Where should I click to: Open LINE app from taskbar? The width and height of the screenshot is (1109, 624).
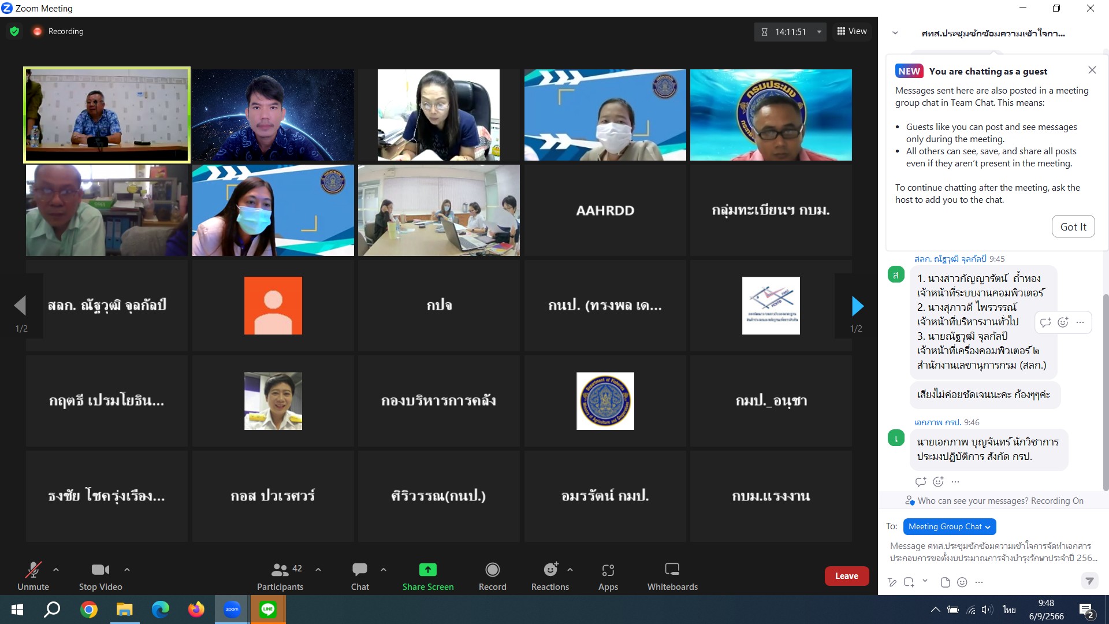coord(267,610)
